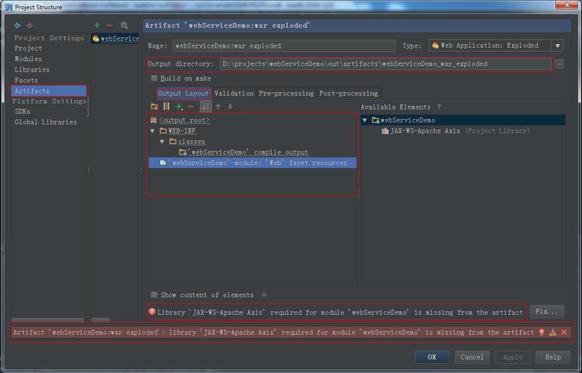This screenshot has height=373, width=582.
Task: Enable the Build on make checkbox
Action: (154, 78)
